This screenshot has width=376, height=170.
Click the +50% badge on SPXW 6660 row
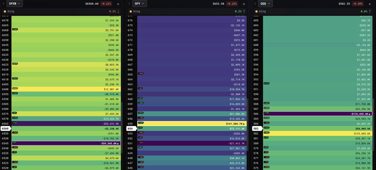point(15,29)
